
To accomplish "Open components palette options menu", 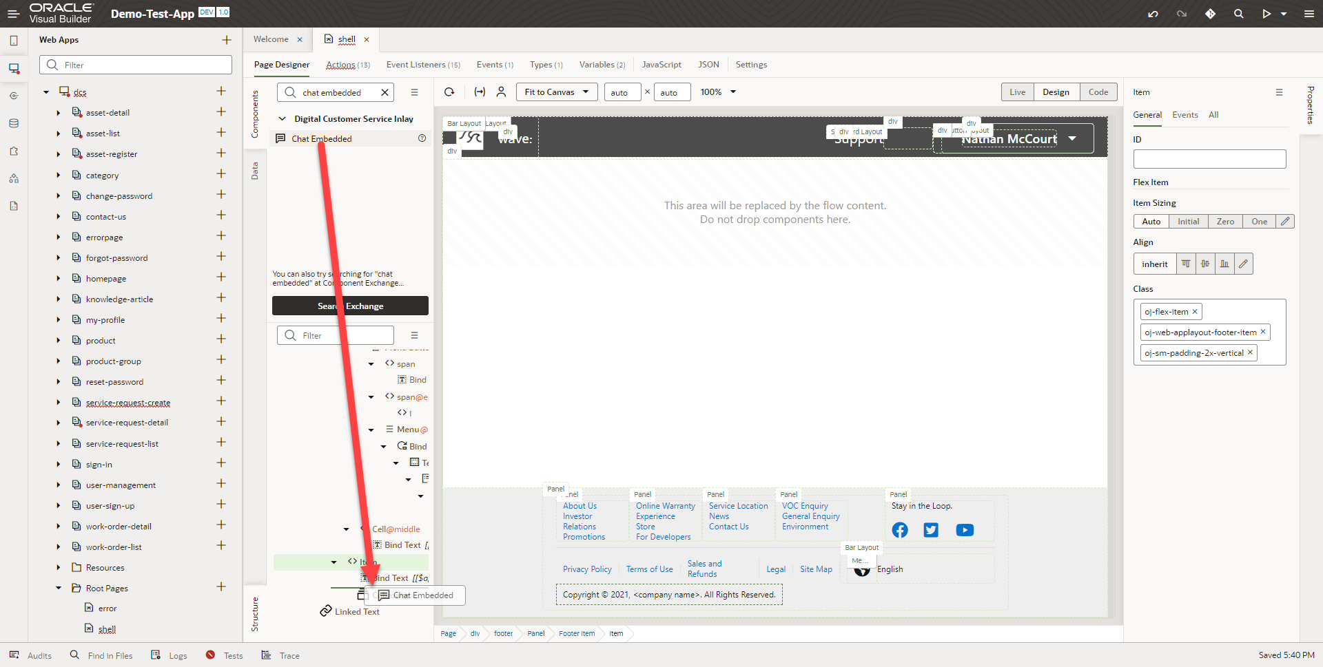I will [414, 92].
